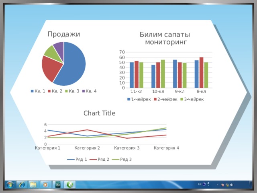Screen dimensions: 257x193
Task: Select the '1-чейрек' legend entry
Action: point(139,99)
